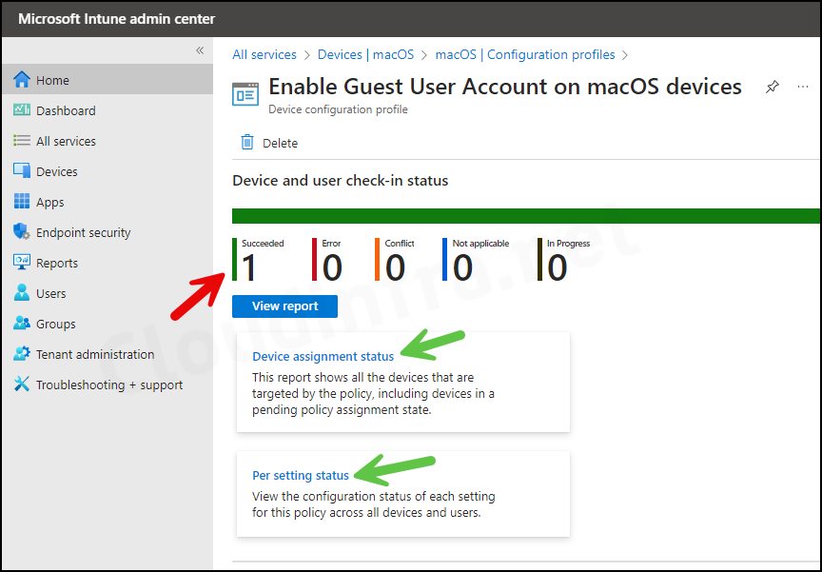Open the Per setting status report

301,475
